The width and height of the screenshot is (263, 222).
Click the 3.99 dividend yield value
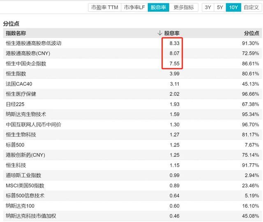[x=174, y=73]
